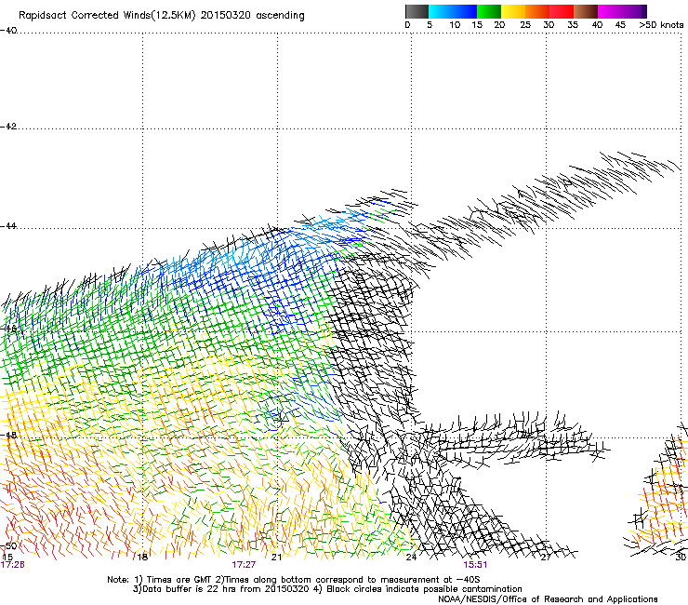Image resolution: width=688 pixels, height=605 pixels.
Task: Click the '-40' latitude axis label
Action: click(8, 31)
